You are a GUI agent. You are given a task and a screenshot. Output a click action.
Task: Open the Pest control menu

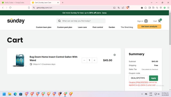pos(98,27)
